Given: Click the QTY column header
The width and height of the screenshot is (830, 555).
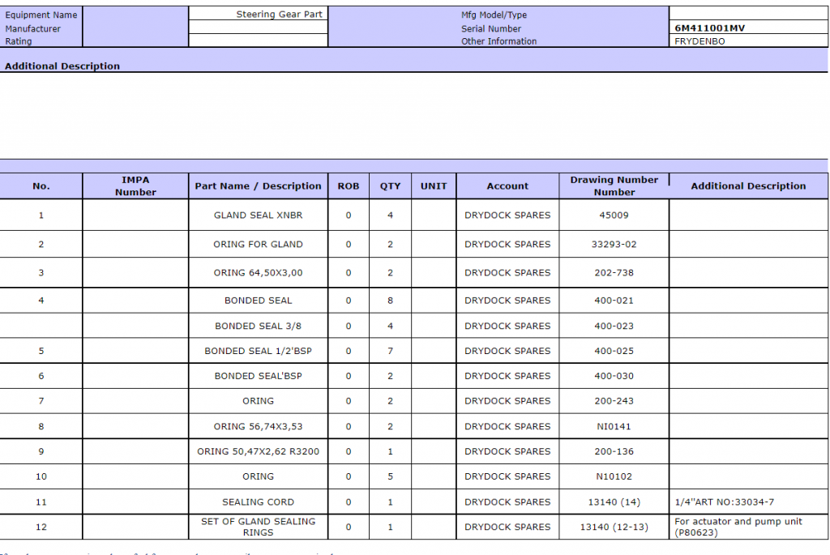Looking at the screenshot, I should (x=390, y=186).
